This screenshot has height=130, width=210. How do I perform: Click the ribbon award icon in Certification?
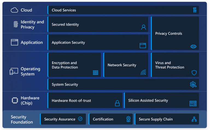point(128,119)
